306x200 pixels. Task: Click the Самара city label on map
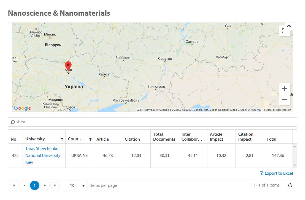tap(192, 41)
